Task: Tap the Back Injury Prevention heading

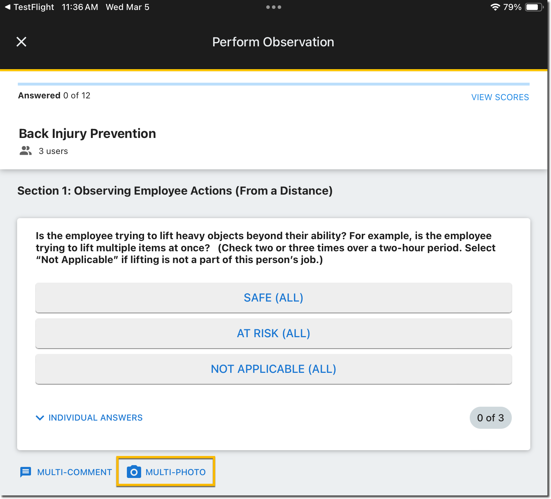Action: click(x=87, y=134)
